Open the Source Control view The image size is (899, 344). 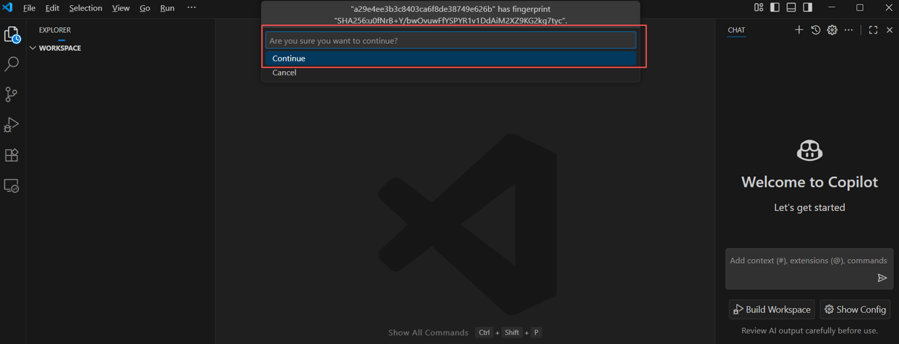(x=12, y=95)
